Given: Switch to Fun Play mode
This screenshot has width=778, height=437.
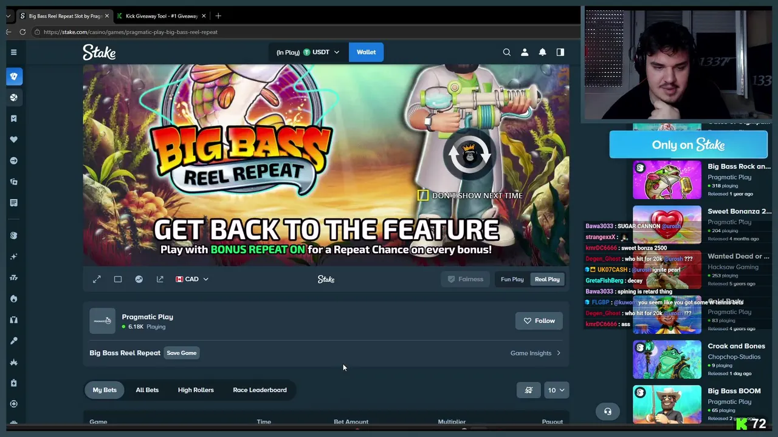Looking at the screenshot, I should [512, 279].
